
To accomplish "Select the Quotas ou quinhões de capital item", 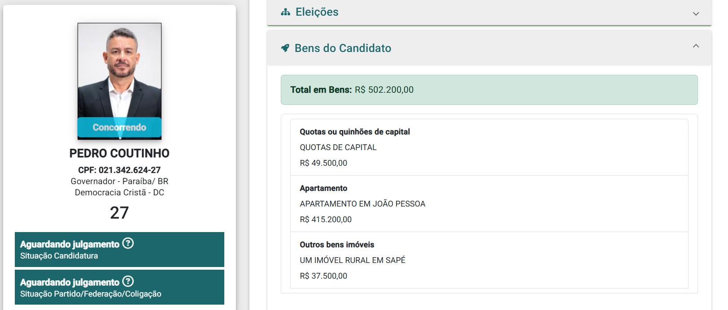I will [489, 147].
